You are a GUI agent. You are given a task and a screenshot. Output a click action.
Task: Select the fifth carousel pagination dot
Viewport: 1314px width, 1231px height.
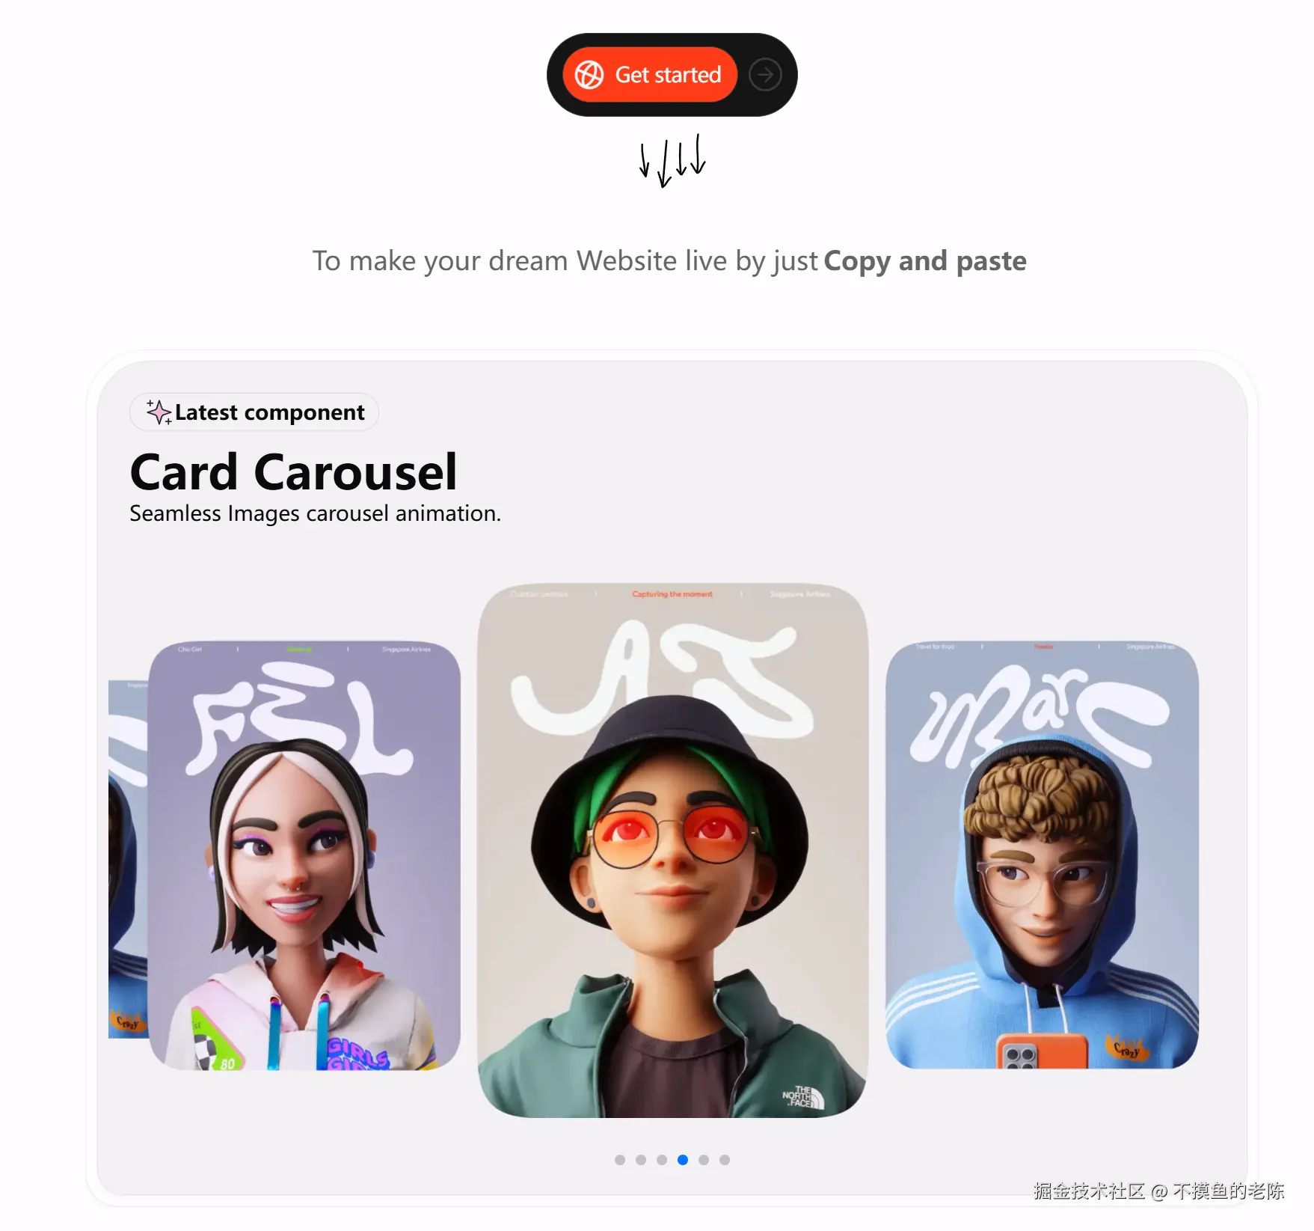[704, 1160]
